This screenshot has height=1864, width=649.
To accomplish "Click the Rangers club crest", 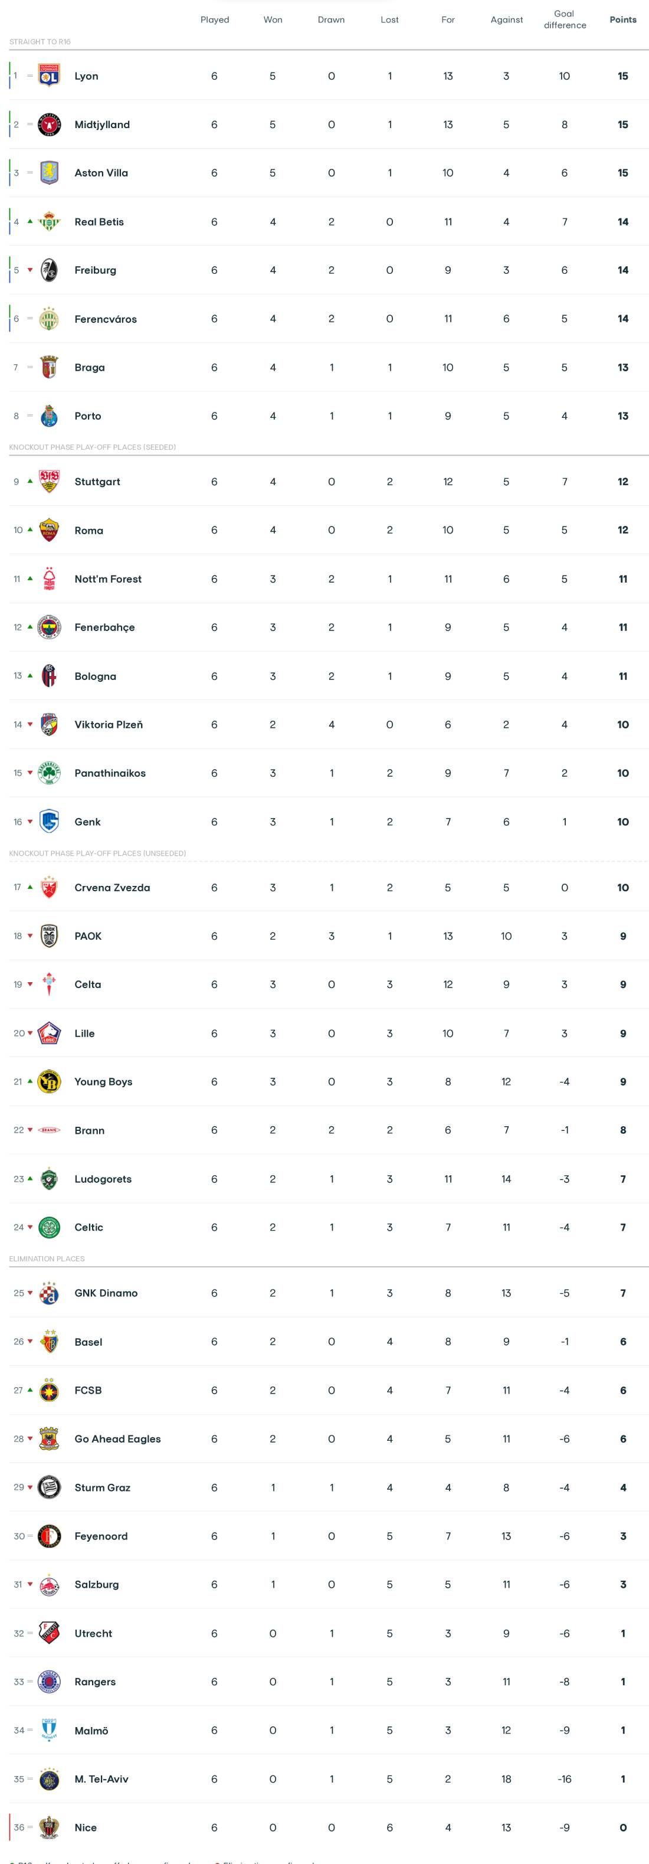I will click(49, 1682).
